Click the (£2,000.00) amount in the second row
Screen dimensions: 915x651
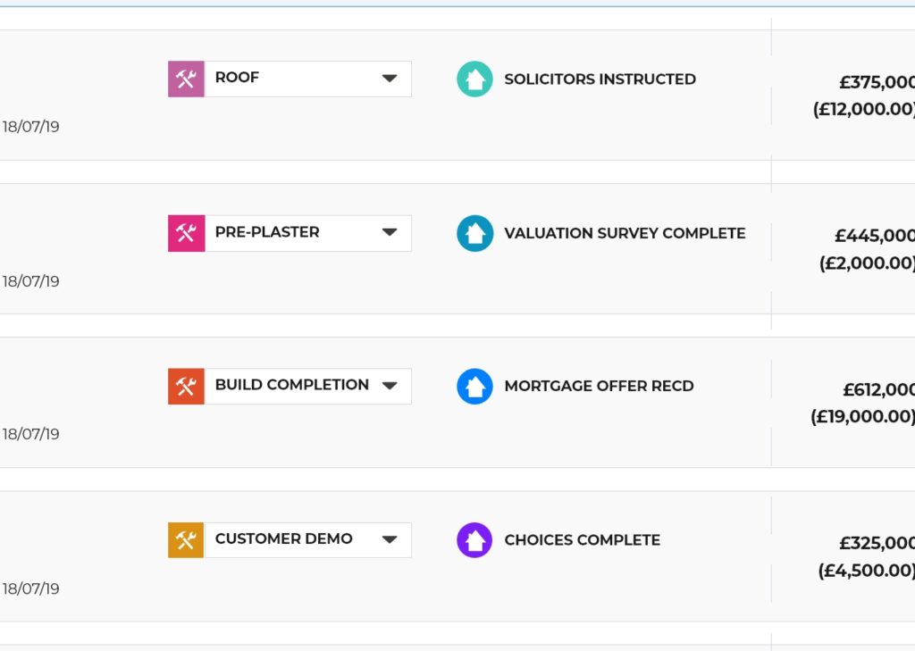pyautogui.click(x=867, y=263)
